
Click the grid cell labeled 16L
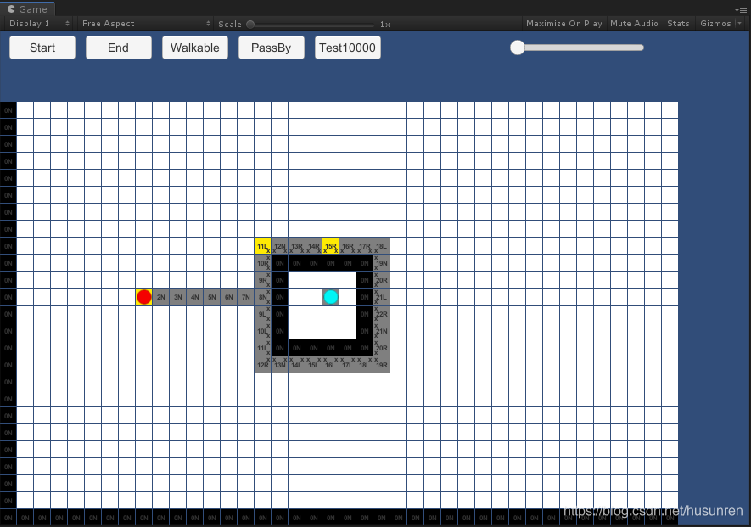point(331,365)
